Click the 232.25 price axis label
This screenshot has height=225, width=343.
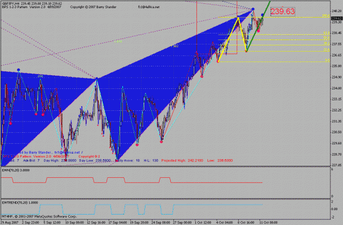coord(336,110)
